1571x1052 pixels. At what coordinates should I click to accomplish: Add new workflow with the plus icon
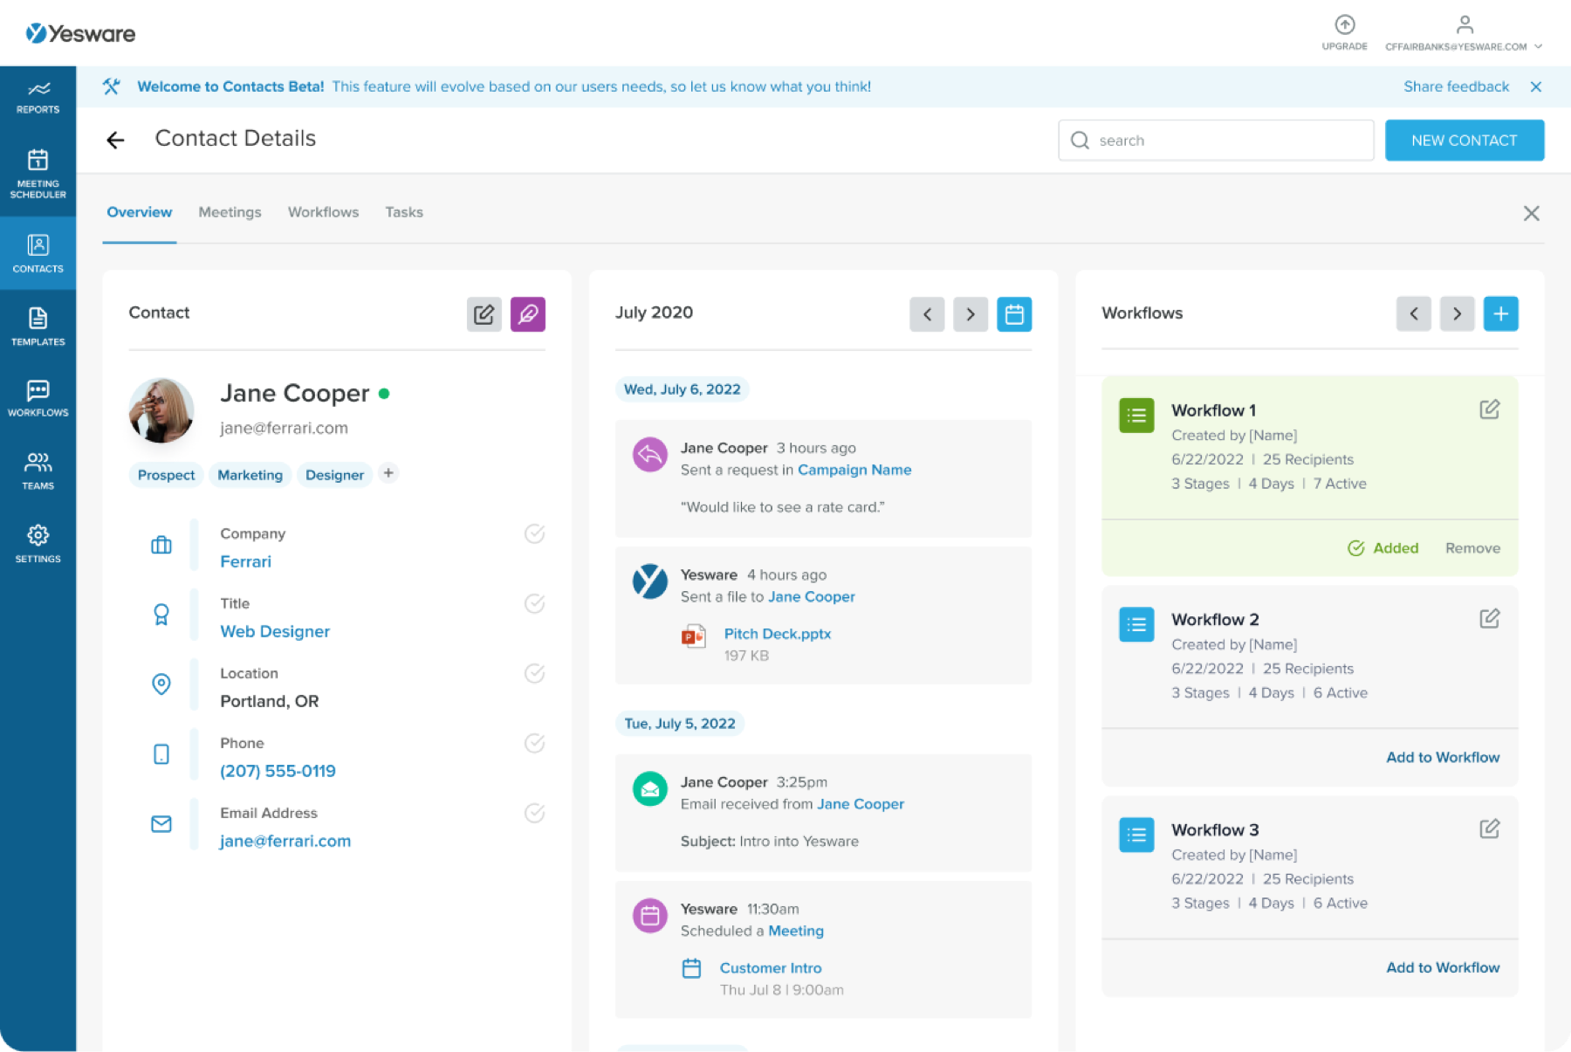tap(1500, 314)
